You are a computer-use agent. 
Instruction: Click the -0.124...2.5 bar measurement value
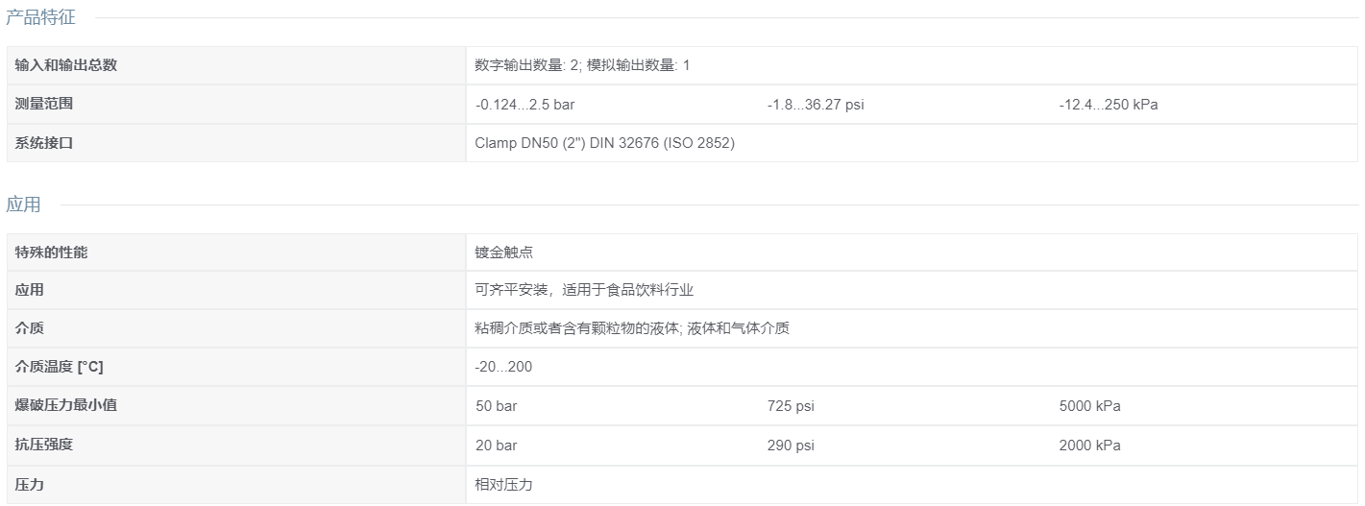tap(524, 105)
